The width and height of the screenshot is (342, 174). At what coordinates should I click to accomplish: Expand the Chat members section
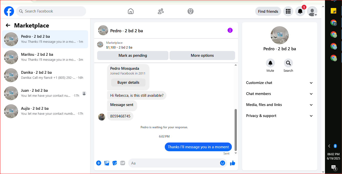pos(280,94)
